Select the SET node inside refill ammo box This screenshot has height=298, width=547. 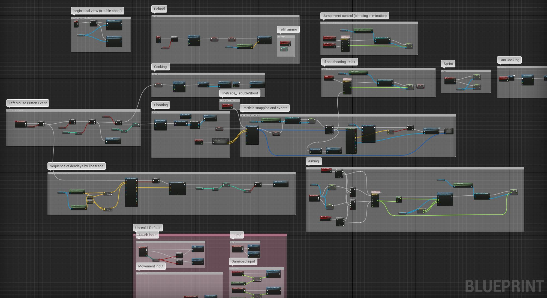pyautogui.click(x=284, y=49)
